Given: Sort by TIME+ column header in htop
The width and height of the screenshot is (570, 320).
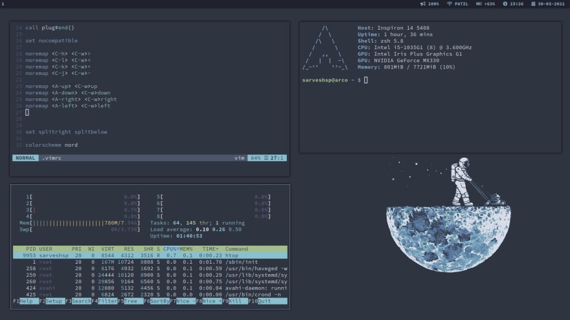Looking at the screenshot, I should (x=211, y=249).
